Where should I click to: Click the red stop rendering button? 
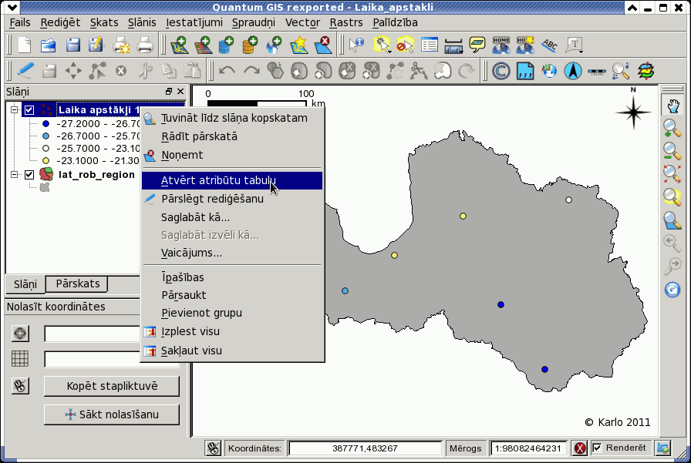(579, 448)
